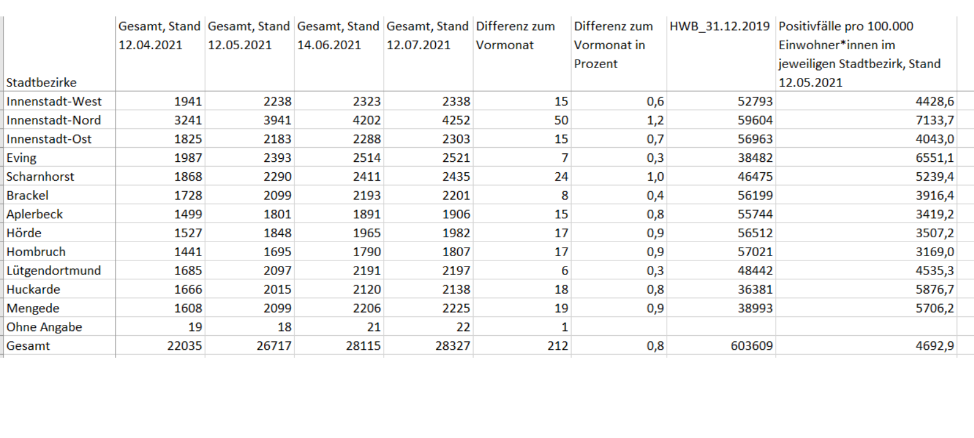974x438 pixels.
Task: Select the Aplerbeck value 1499
Action: click(x=187, y=214)
